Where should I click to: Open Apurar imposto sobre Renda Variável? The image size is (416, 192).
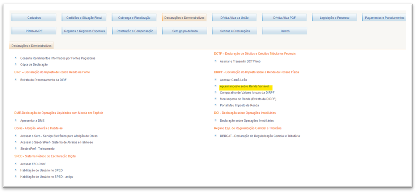point(244,87)
